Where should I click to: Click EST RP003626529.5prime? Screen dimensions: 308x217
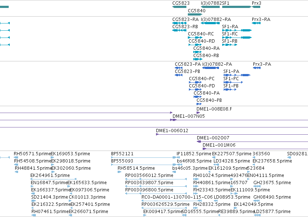coord(164,208)
